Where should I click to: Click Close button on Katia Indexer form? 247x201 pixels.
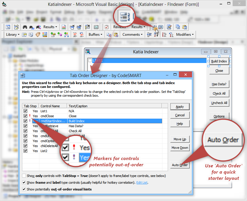(x=219, y=71)
